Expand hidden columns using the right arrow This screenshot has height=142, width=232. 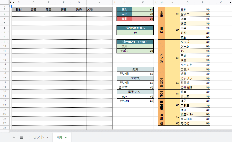pyautogui.click(x=13, y=3)
